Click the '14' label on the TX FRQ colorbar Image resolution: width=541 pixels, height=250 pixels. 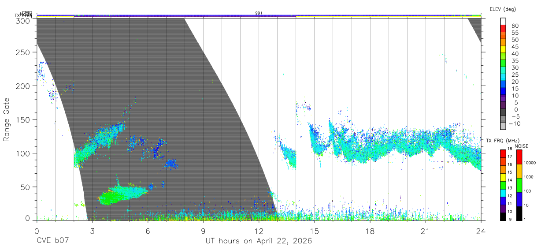click(x=509, y=181)
